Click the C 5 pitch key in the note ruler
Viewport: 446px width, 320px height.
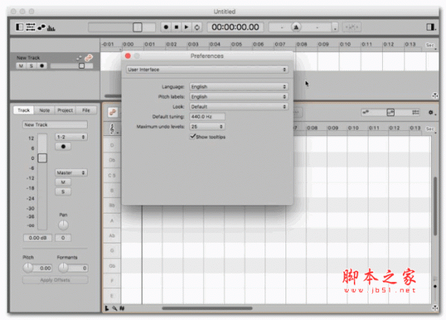click(x=111, y=176)
